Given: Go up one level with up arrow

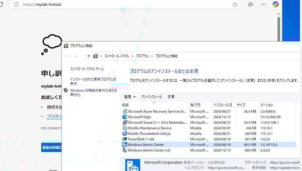Looking at the screenshot, I should 89,56.
